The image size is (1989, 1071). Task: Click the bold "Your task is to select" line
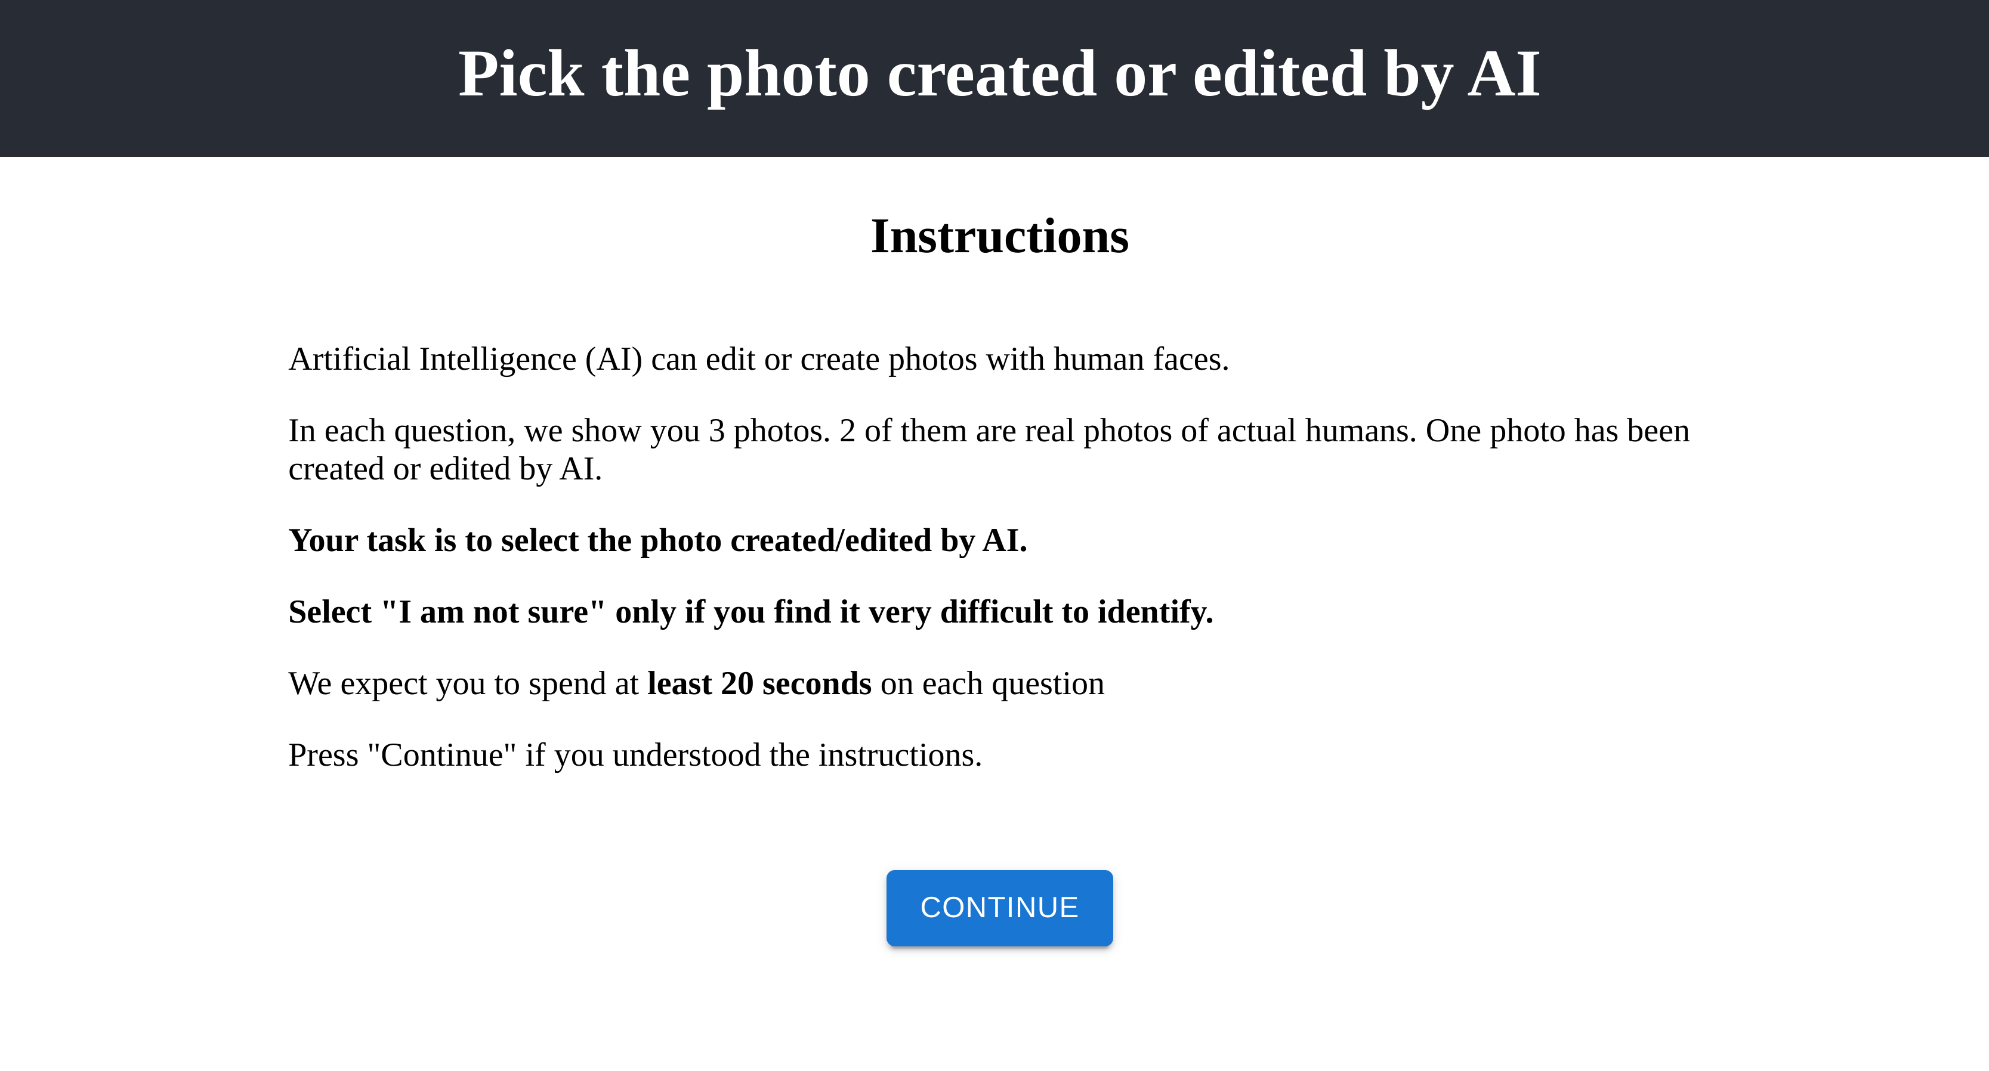coord(658,540)
